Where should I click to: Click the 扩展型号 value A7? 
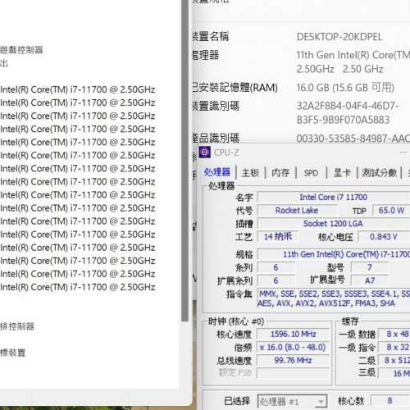tap(370, 280)
